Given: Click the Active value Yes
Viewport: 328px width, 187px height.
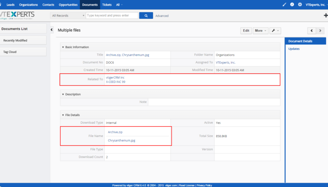Looking at the screenshot, I should [218, 123].
